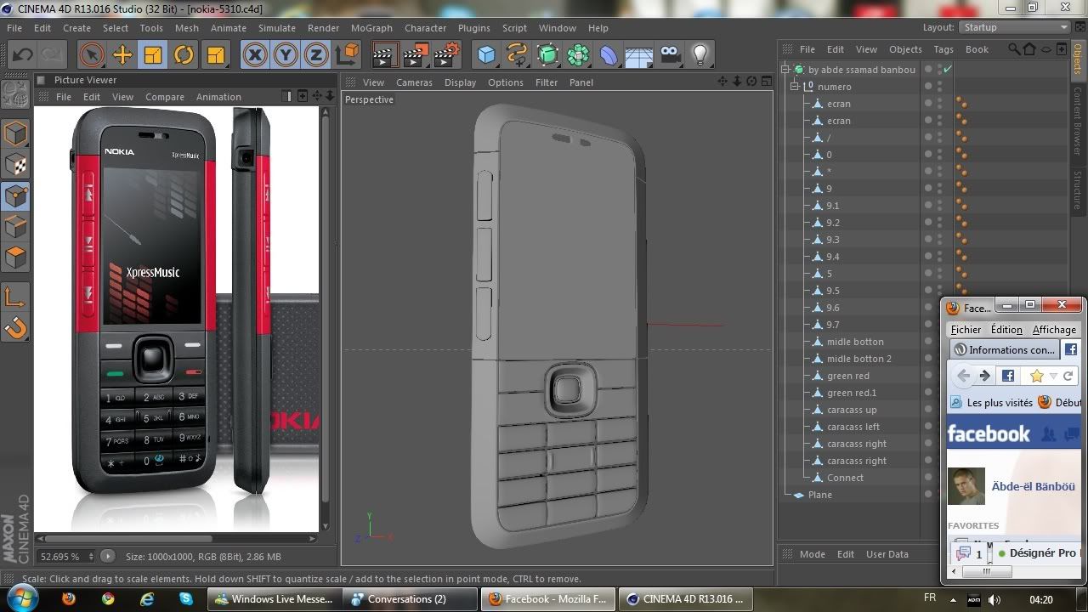The height and width of the screenshot is (612, 1088).
Task: Click Render to Picture Viewer icon
Action: (x=416, y=55)
